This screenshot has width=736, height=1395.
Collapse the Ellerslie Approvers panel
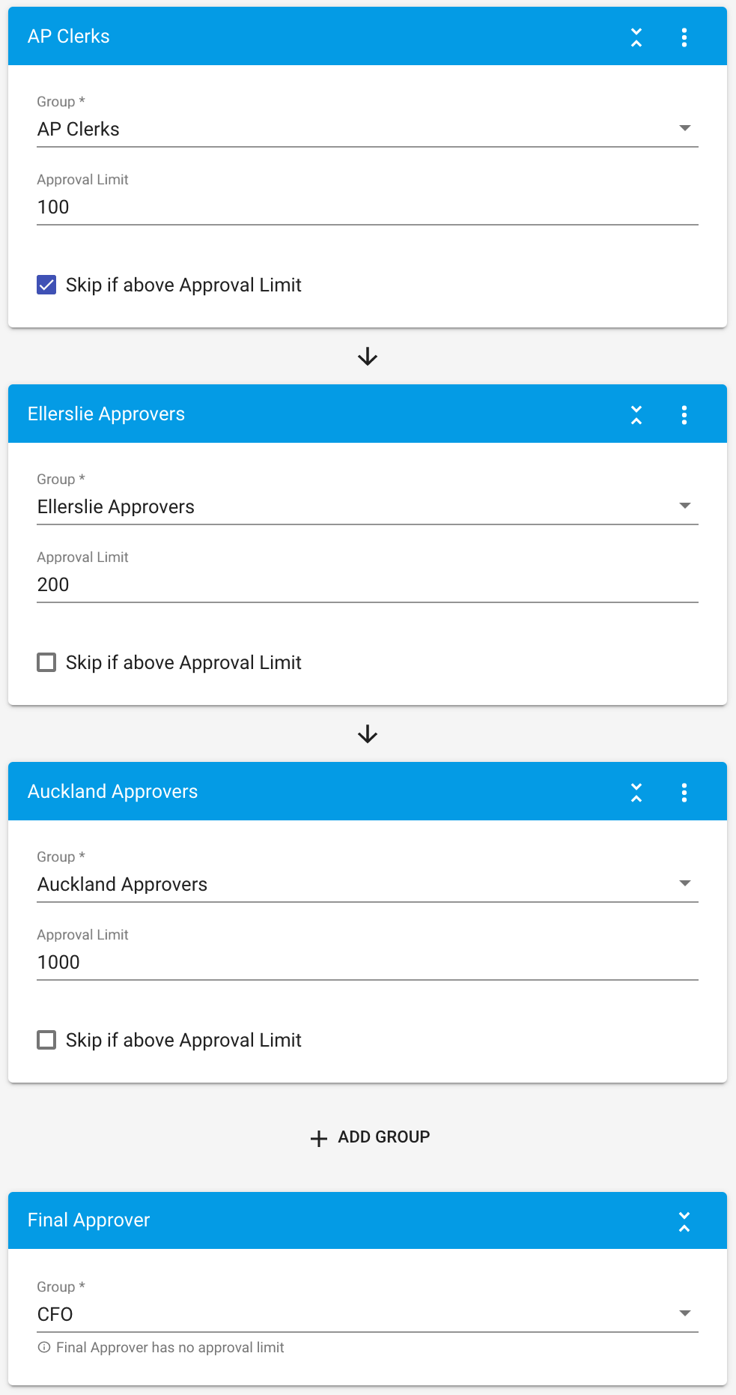click(636, 414)
